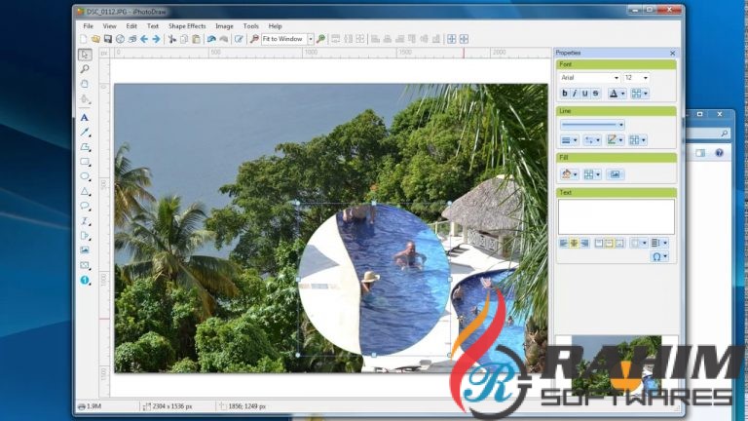Click inside the Text properties input box

pyautogui.click(x=617, y=217)
